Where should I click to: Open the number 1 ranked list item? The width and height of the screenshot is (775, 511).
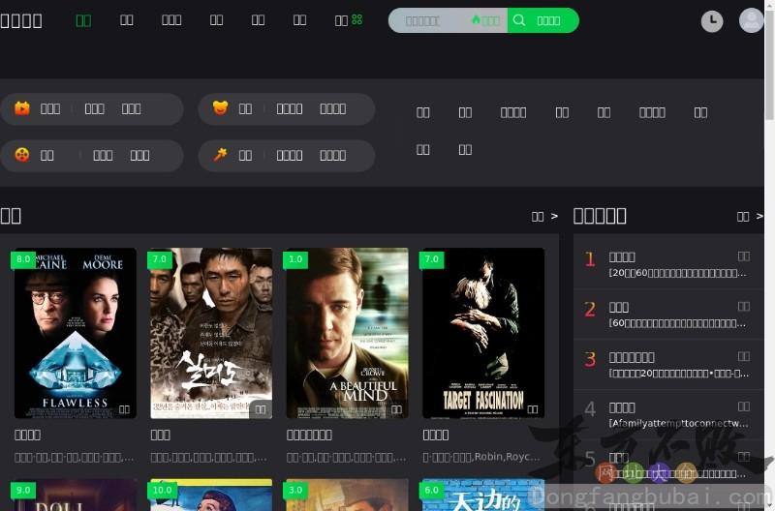coord(666,264)
